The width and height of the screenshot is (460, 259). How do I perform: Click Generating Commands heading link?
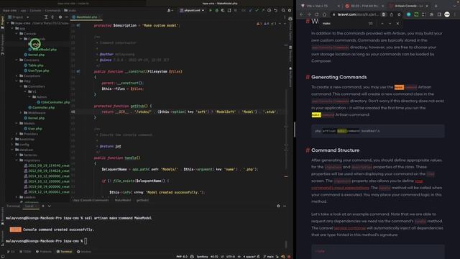point(339,77)
